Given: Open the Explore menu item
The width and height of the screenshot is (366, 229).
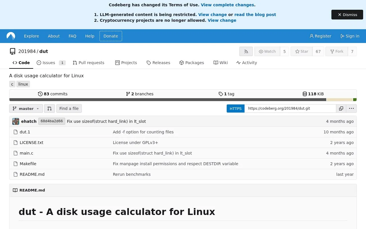Looking at the screenshot, I should (x=31, y=36).
